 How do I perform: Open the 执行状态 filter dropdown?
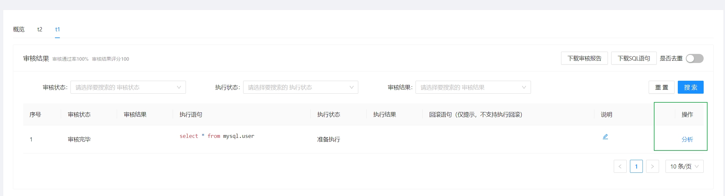[300, 87]
